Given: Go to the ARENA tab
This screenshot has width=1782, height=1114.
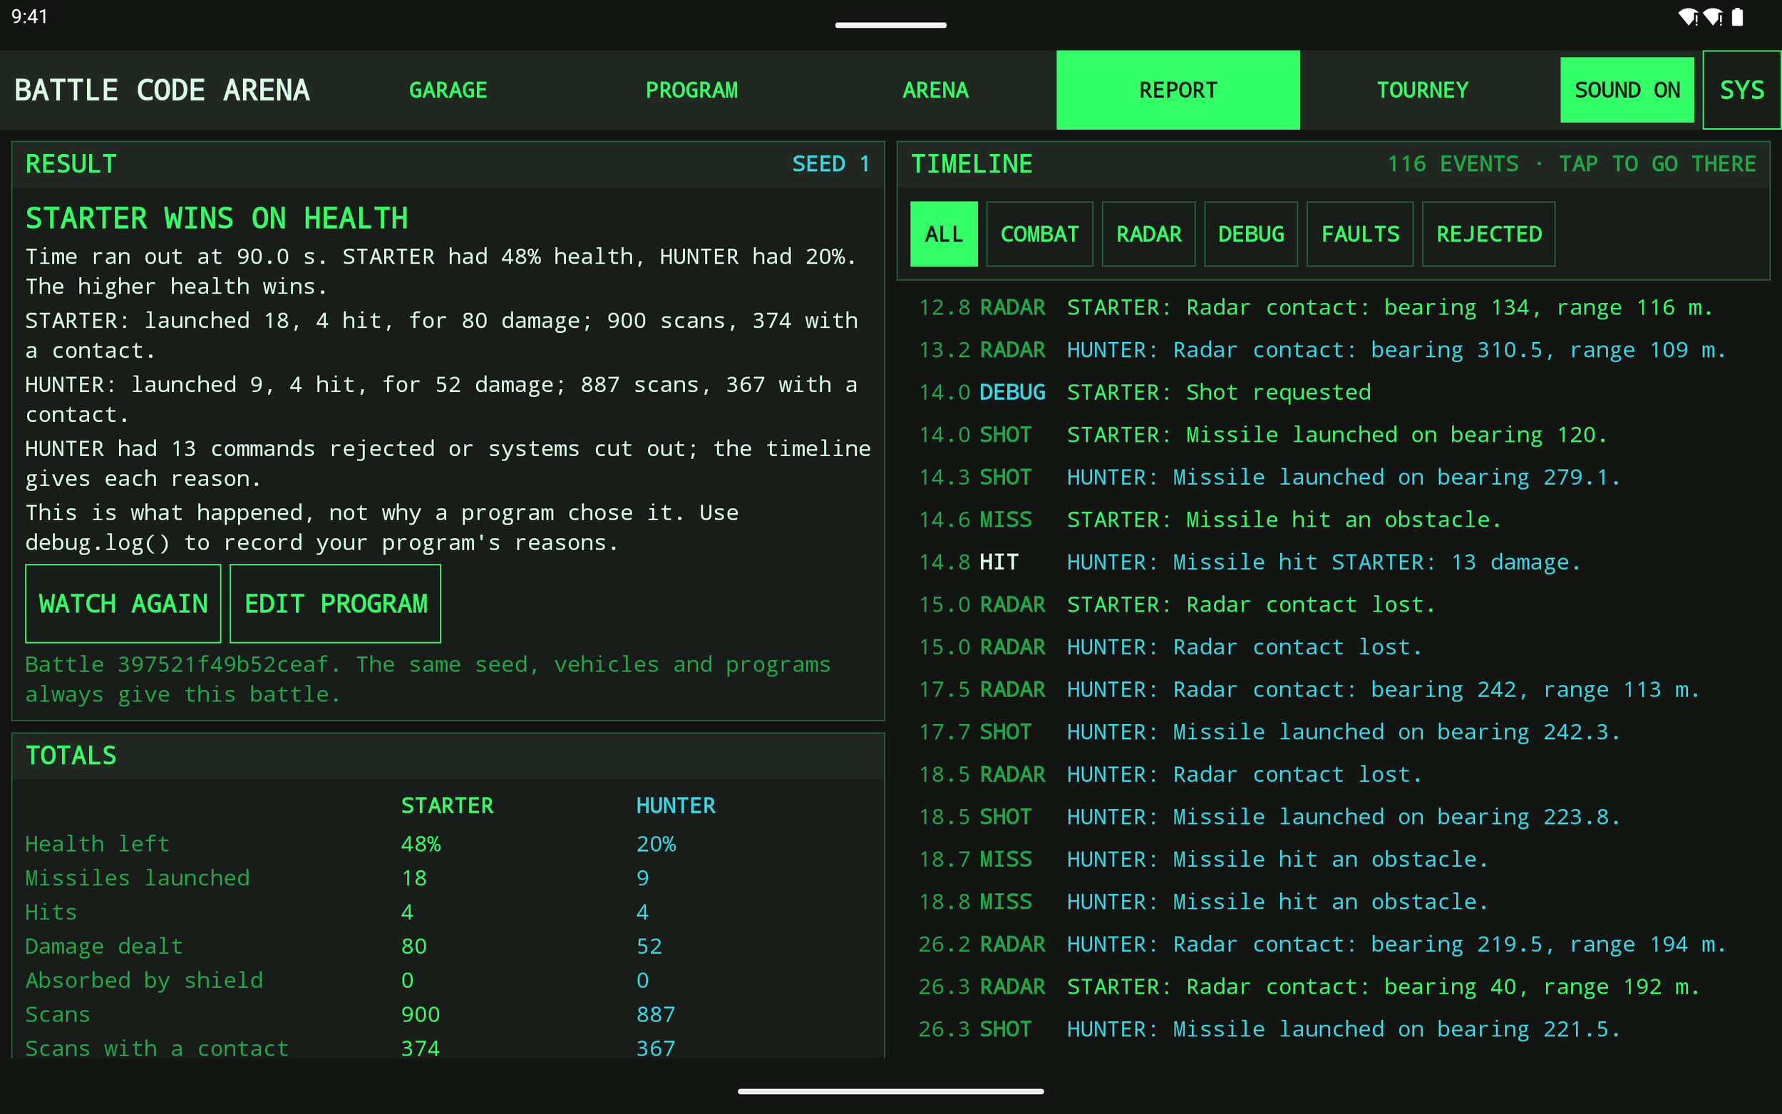Looking at the screenshot, I should coord(934,90).
